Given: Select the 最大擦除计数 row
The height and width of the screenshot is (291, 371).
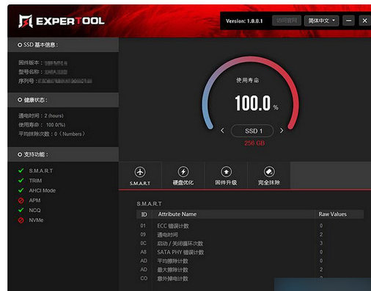Looking at the screenshot, I should pyautogui.click(x=250, y=270).
